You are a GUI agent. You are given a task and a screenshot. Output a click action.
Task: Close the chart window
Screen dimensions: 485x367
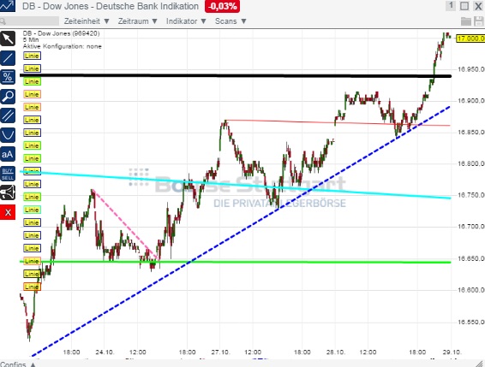[478, 6]
